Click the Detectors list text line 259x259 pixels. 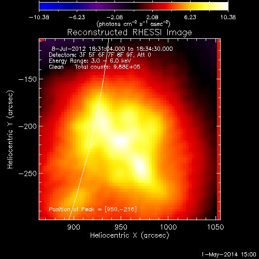100,55
